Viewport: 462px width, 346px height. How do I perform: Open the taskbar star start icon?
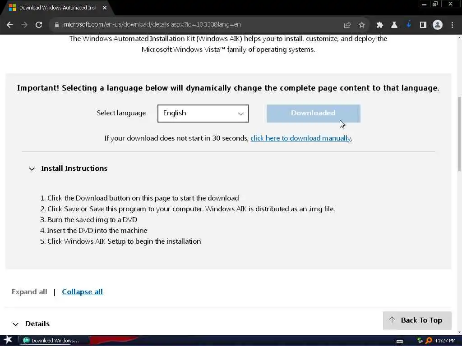(8, 340)
